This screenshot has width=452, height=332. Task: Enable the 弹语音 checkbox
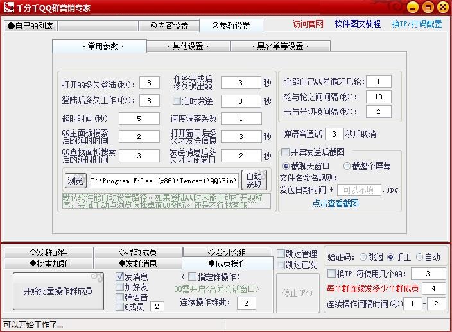[119, 297]
